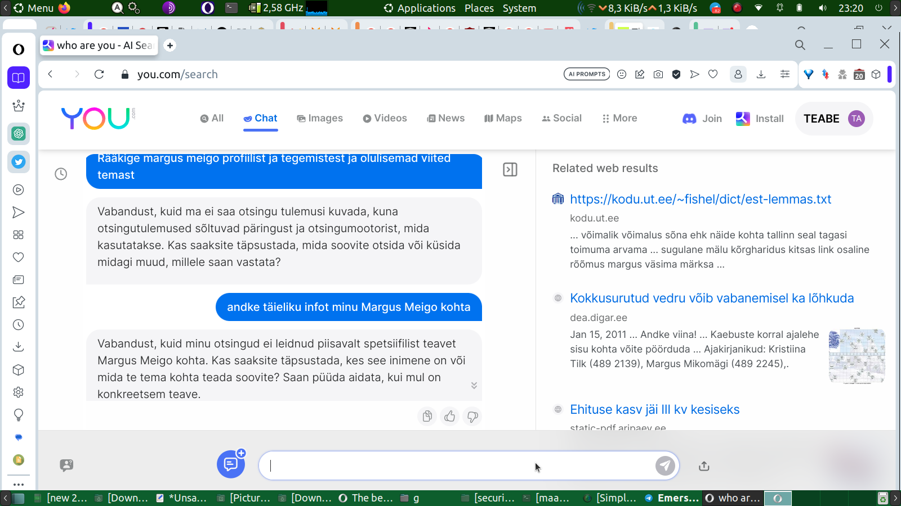Open the Easy Setup sliders icon
Image resolution: width=901 pixels, height=506 pixels.
tap(785, 74)
